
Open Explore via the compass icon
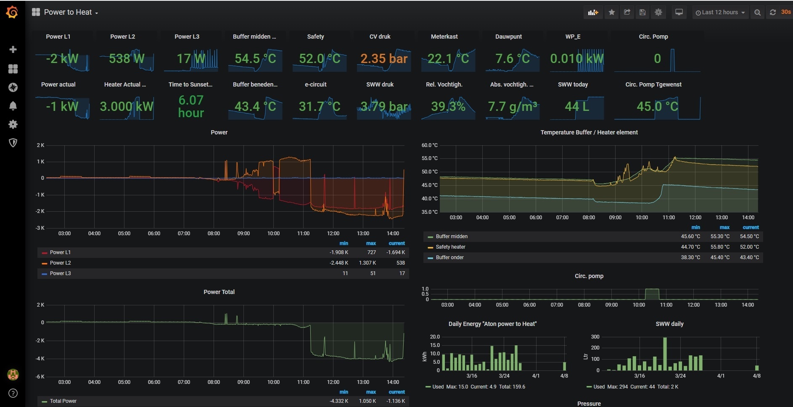13,87
